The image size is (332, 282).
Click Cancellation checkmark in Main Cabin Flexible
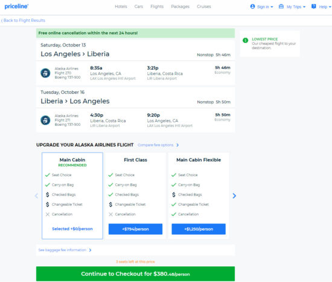point(174,214)
